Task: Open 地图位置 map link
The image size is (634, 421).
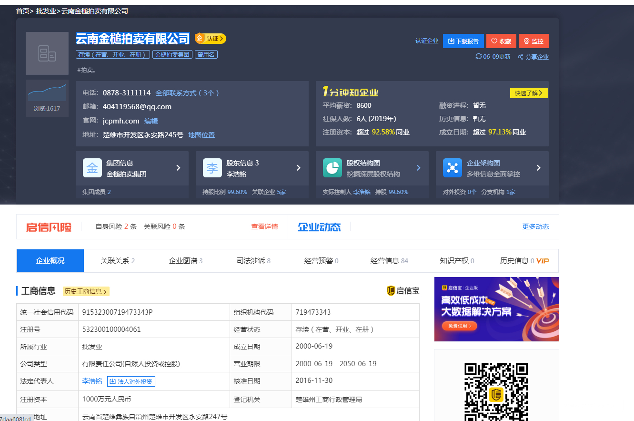Action: pyautogui.click(x=201, y=135)
